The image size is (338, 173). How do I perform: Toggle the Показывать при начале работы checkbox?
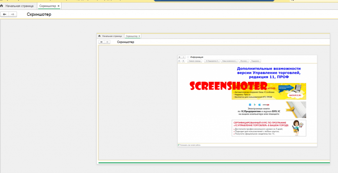pos(179,145)
